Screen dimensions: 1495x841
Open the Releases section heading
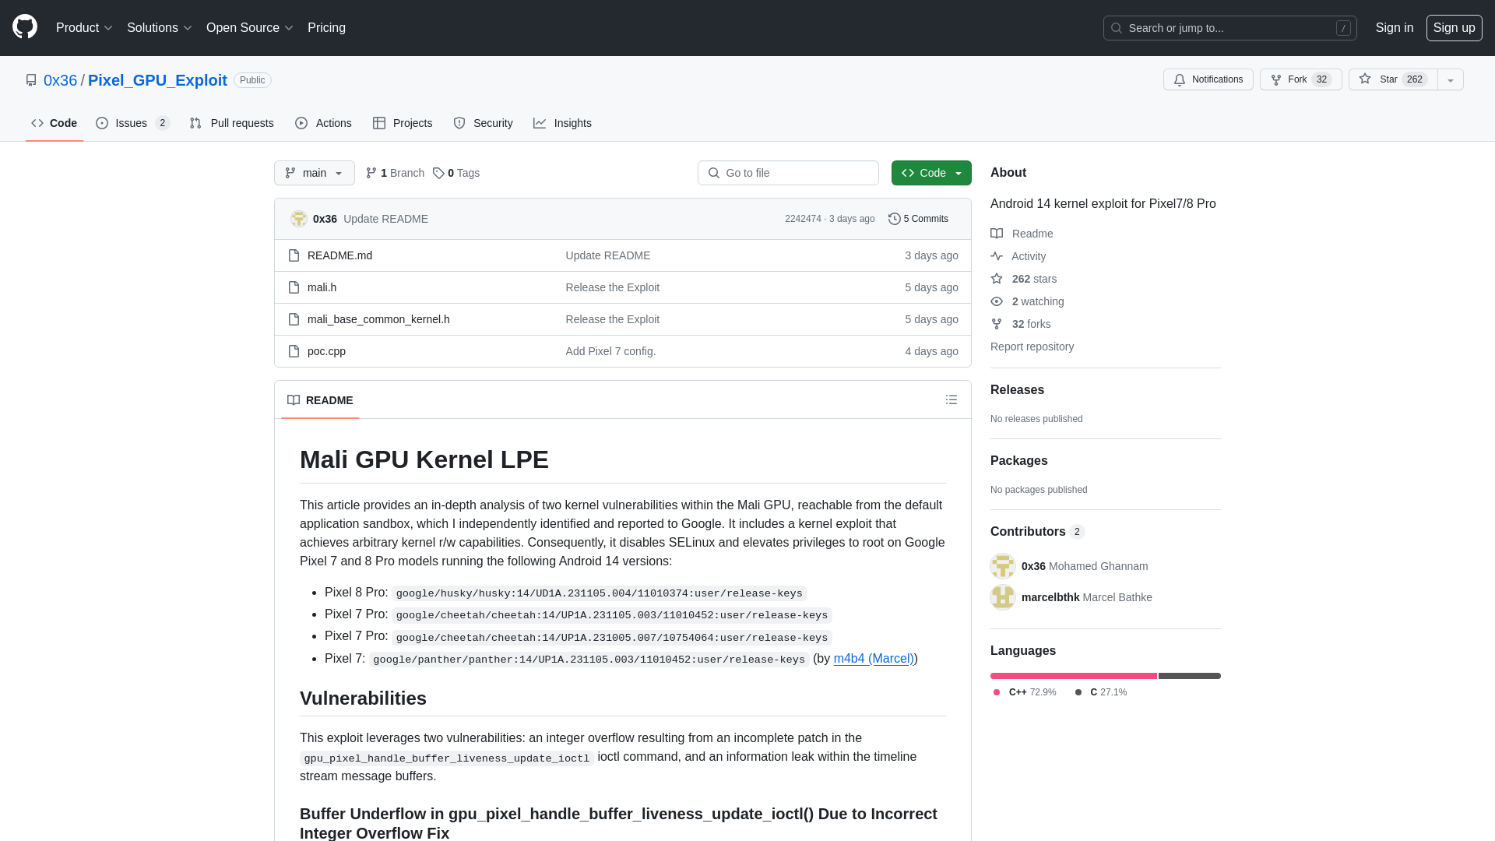coord(1017,390)
